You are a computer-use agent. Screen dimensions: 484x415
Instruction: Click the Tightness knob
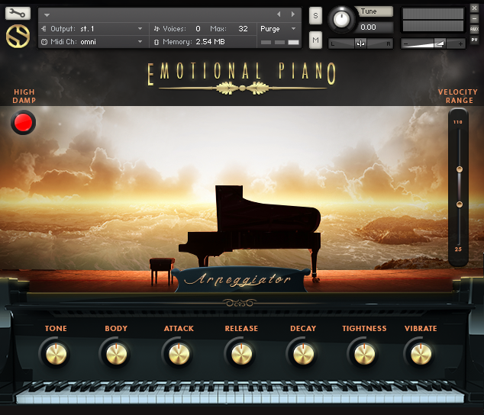pyautogui.click(x=365, y=354)
